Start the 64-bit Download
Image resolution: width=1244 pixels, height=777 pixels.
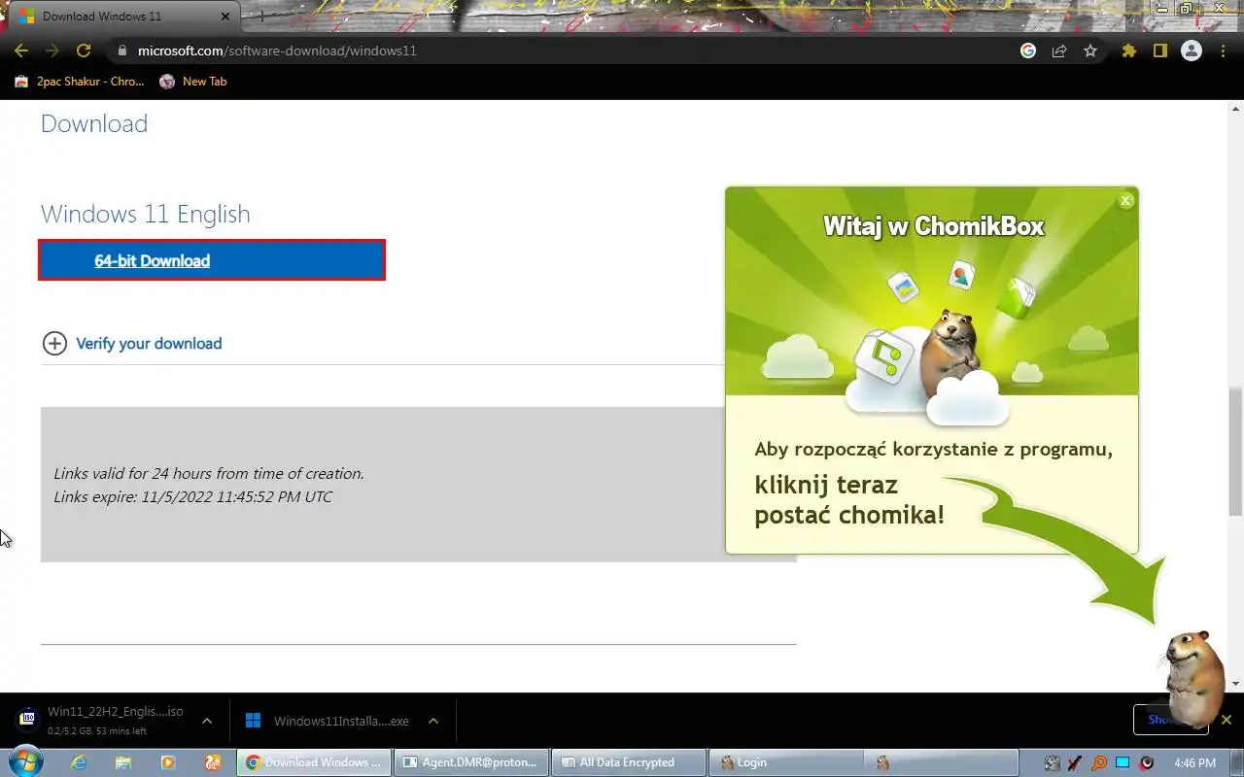tap(212, 260)
